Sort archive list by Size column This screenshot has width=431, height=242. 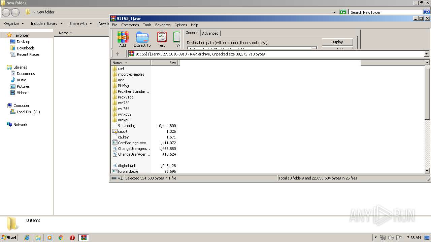[x=165, y=63]
